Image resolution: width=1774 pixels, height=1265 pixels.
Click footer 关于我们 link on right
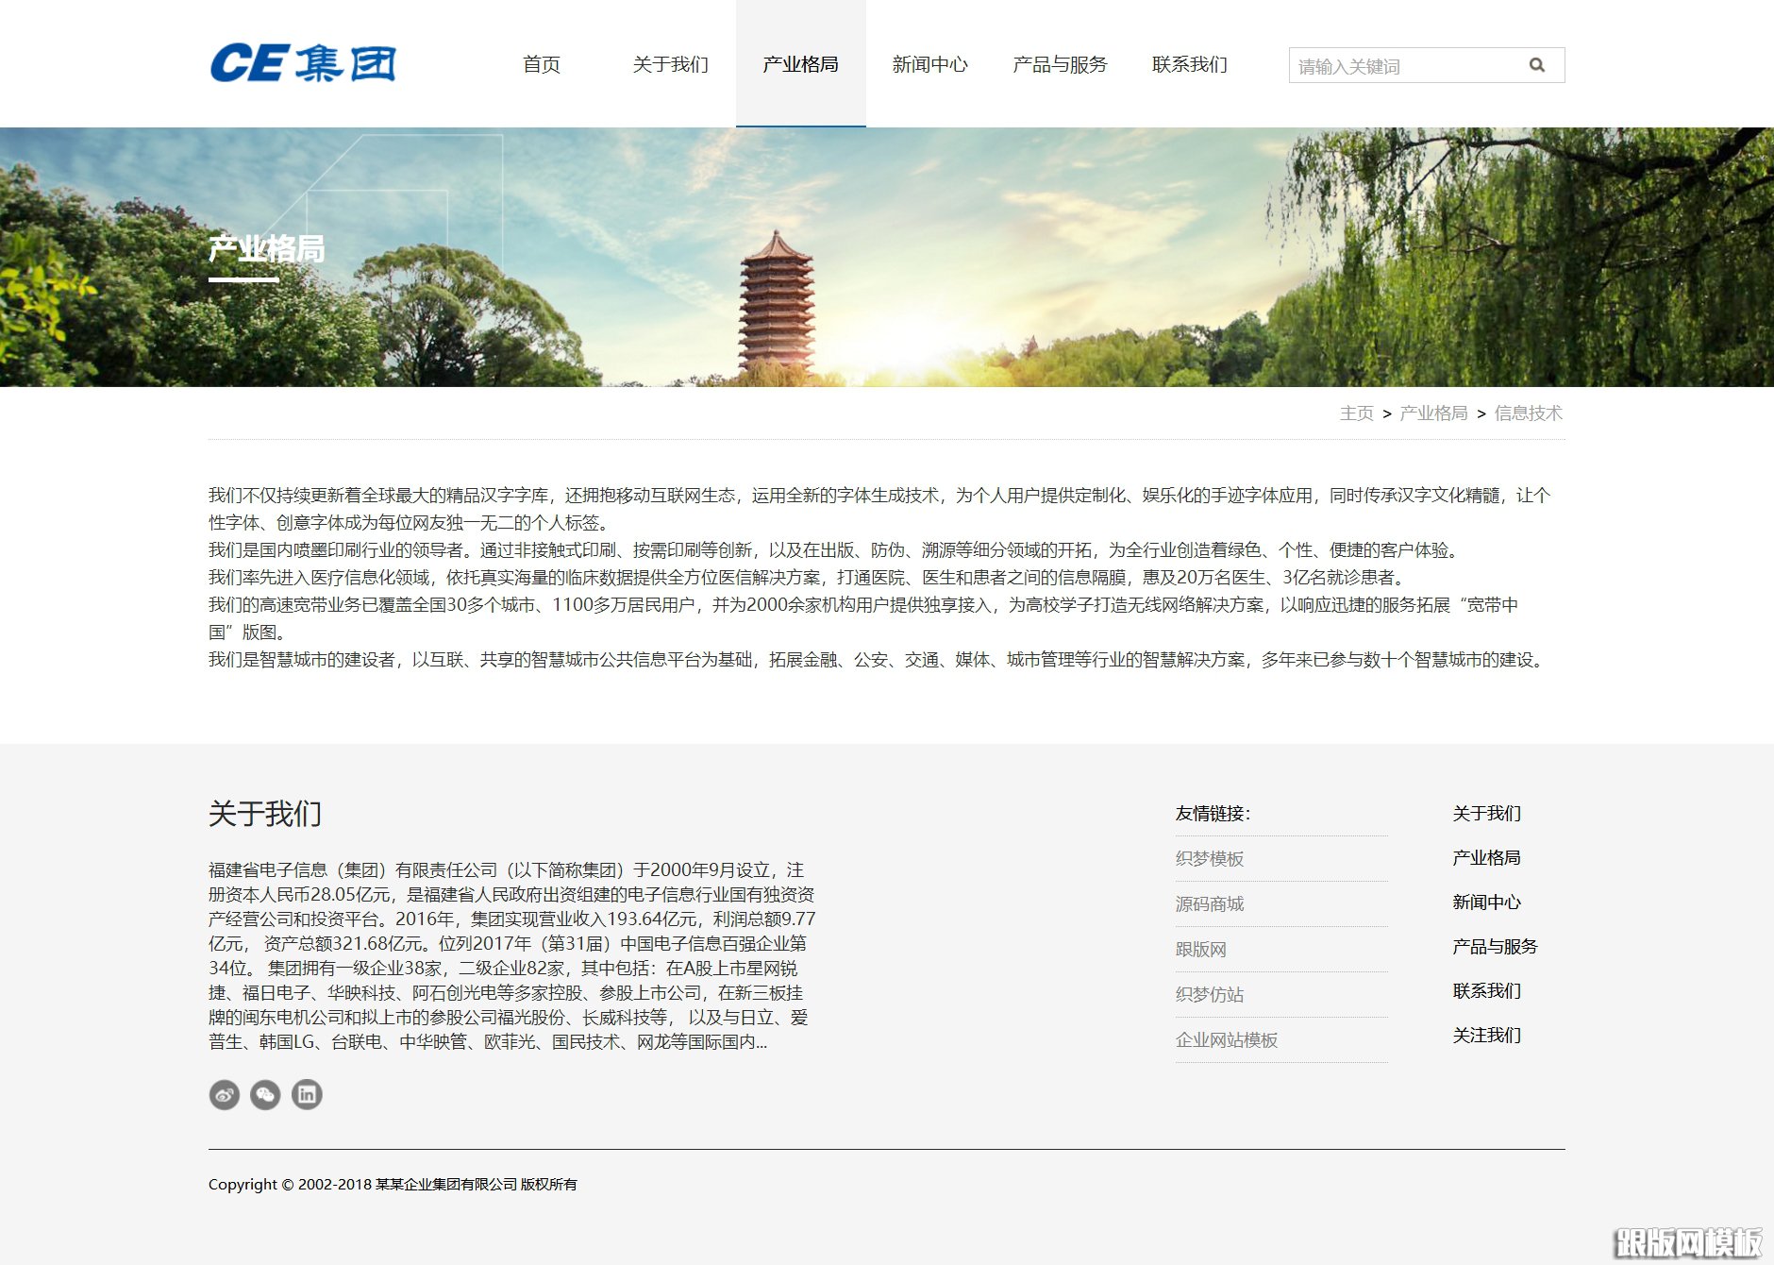click(x=1487, y=814)
